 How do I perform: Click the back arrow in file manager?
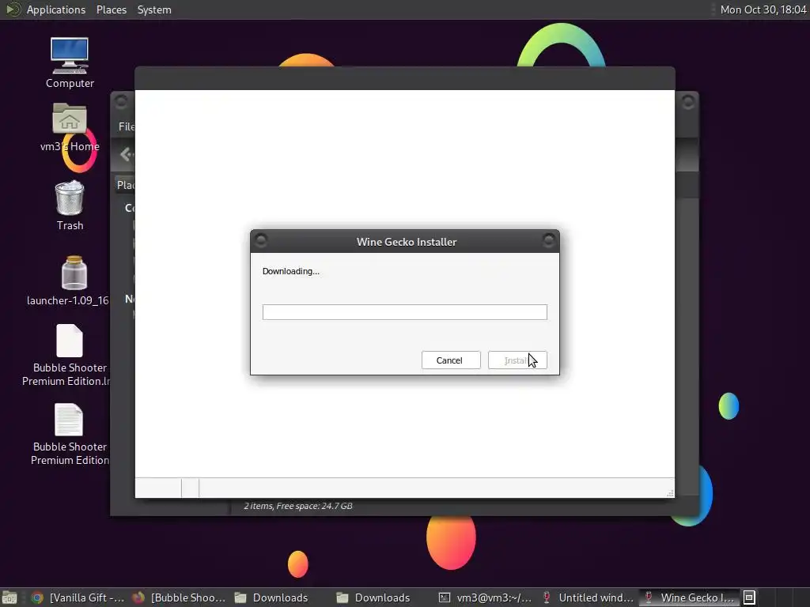126,154
